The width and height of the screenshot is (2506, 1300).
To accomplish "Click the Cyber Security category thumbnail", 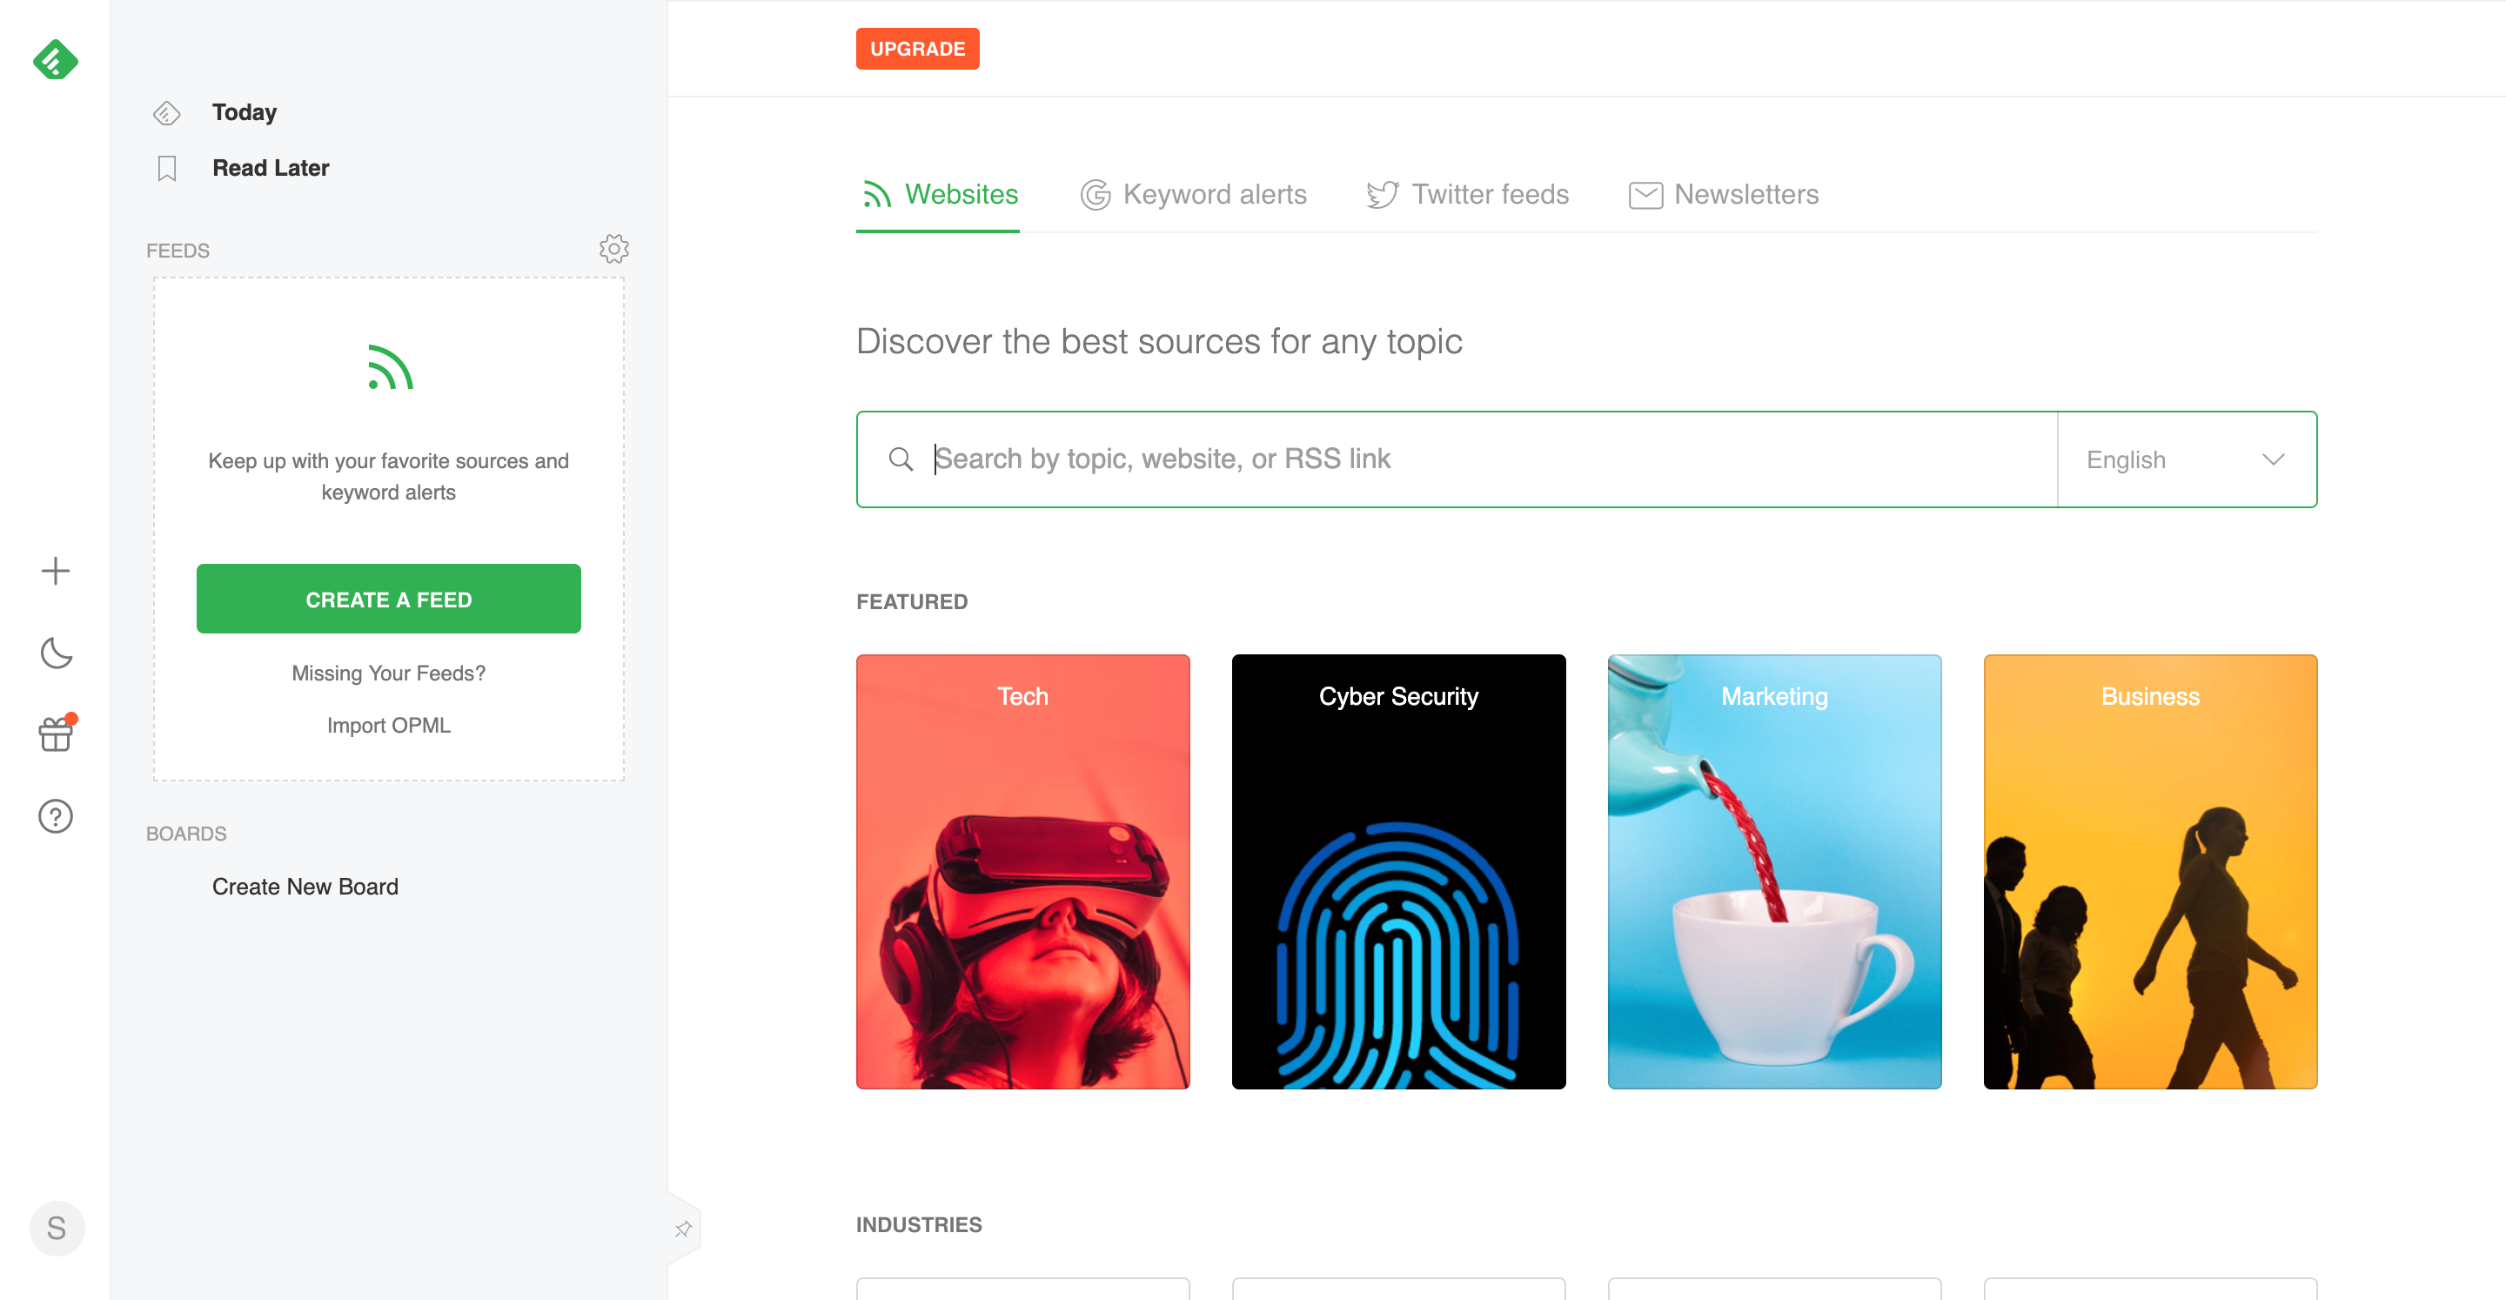I will pyautogui.click(x=1399, y=870).
